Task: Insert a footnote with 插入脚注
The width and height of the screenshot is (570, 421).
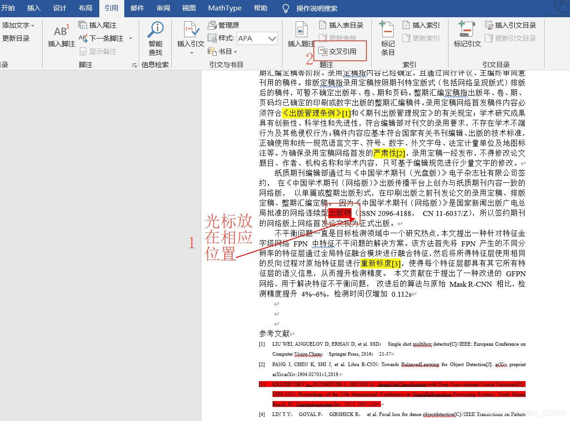Action: click(x=62, y=35)
